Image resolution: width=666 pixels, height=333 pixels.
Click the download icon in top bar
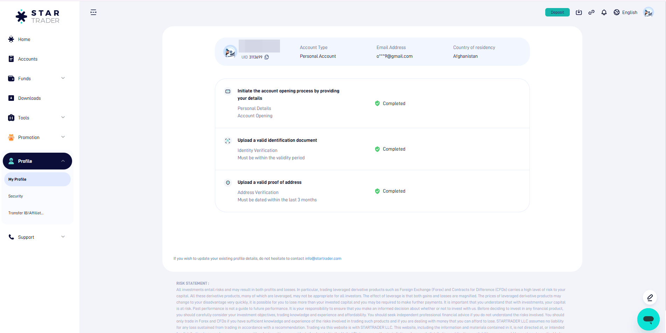[579, 13]
